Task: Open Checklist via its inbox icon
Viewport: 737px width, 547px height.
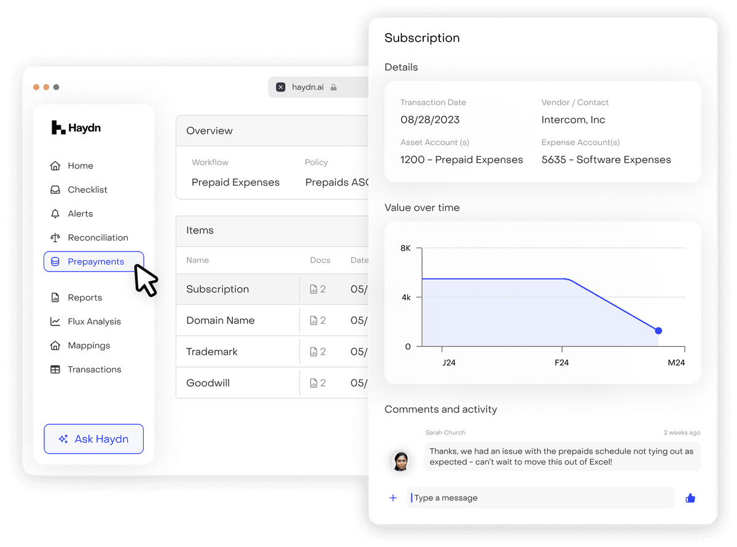Action: [55, 190]
